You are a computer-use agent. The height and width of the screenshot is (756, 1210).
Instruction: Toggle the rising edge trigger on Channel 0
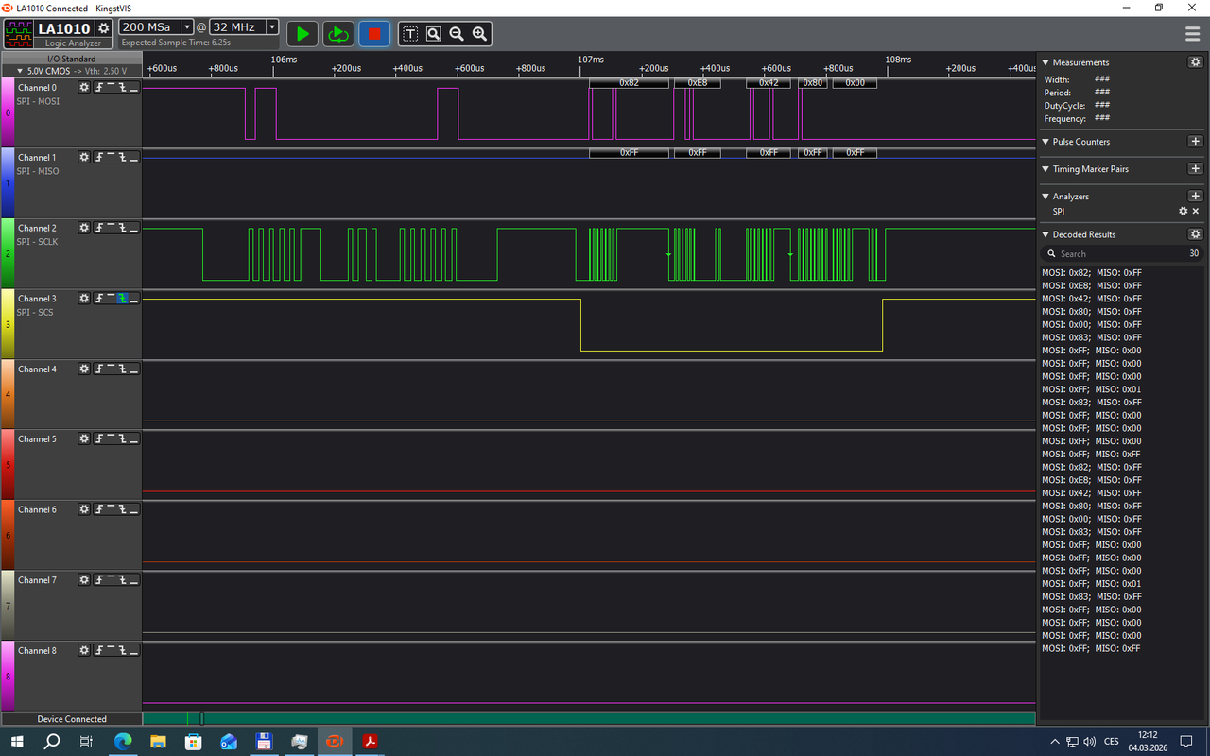[x=99, y=87]
